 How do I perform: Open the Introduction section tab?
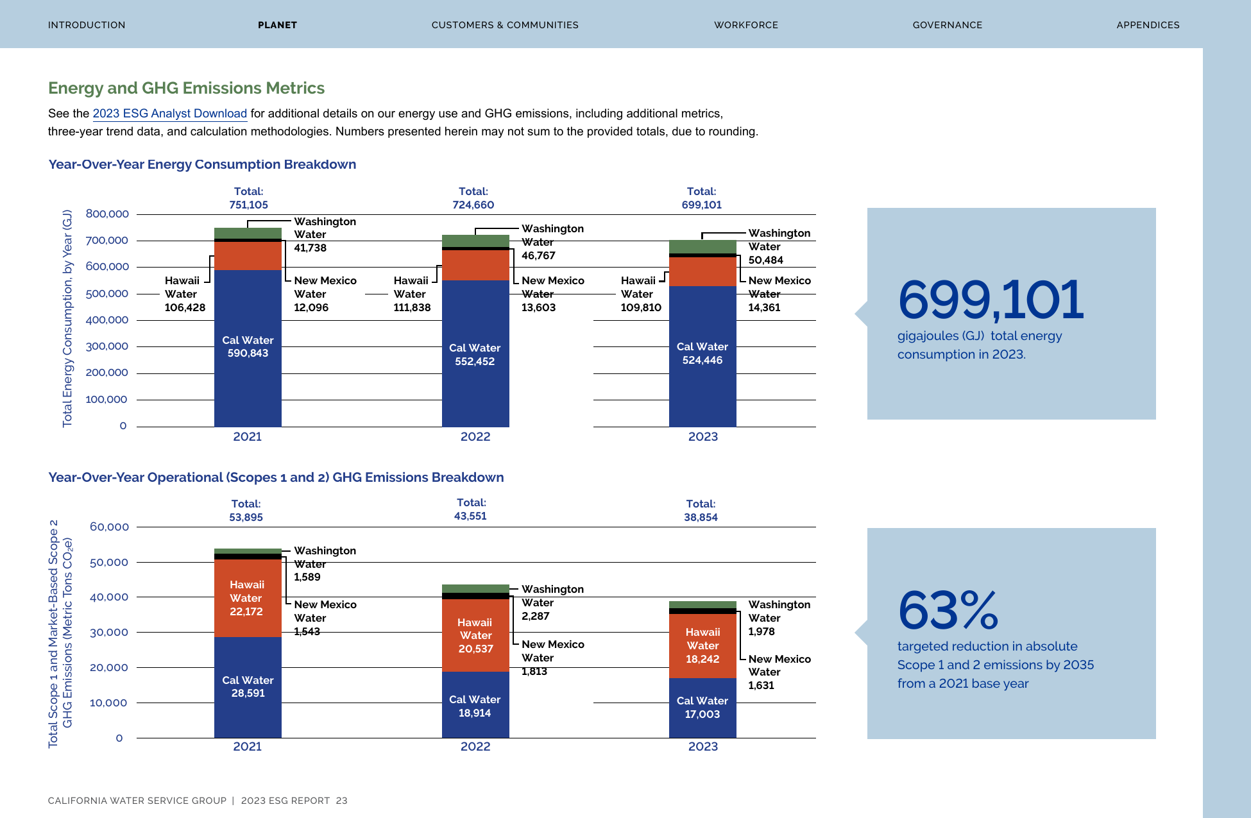(x=87, y=25)
